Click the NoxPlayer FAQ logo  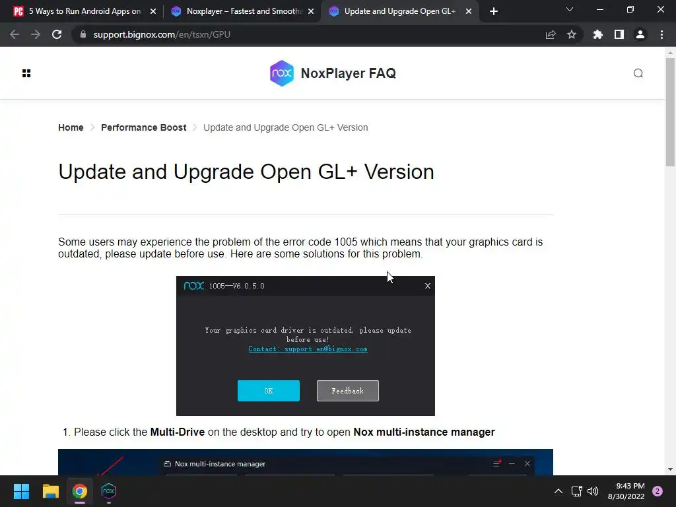point(333,73)
